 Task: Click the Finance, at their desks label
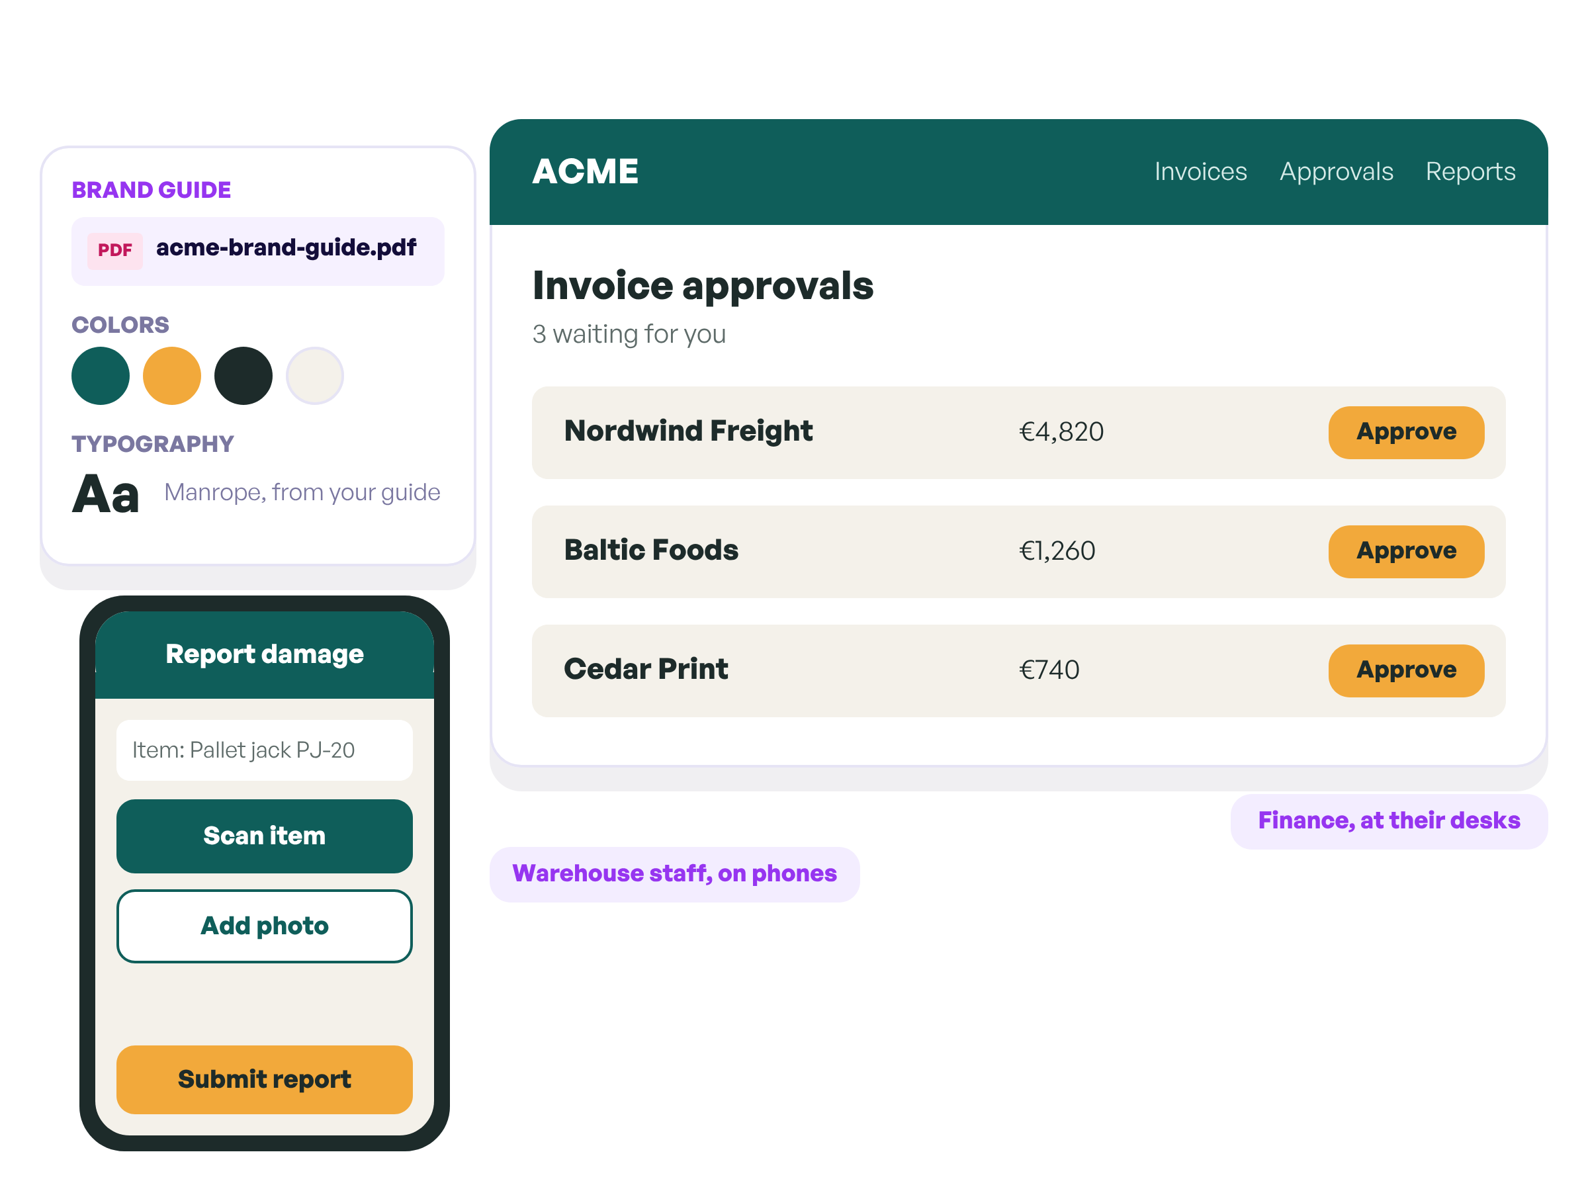(x=1388, y=820)
